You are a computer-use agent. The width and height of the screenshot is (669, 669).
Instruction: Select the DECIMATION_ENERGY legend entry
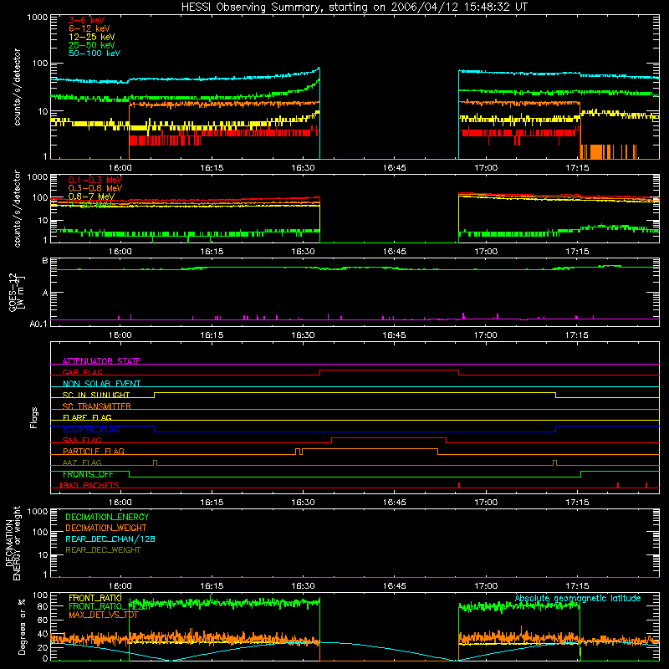pyautogui.click(x=107, y=517)
